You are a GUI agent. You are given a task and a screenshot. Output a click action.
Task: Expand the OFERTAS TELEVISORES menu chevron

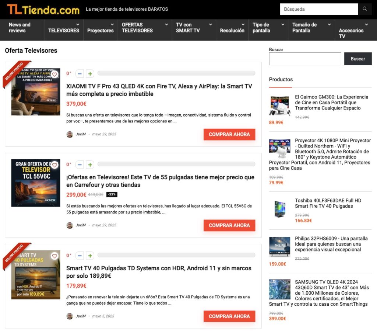[x=166, y=25]
